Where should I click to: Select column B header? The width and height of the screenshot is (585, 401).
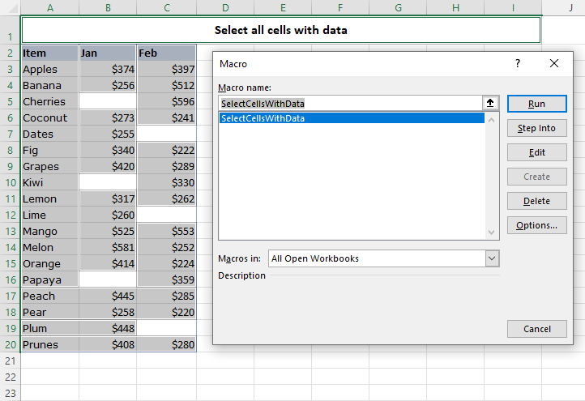(x=108, y=7)
